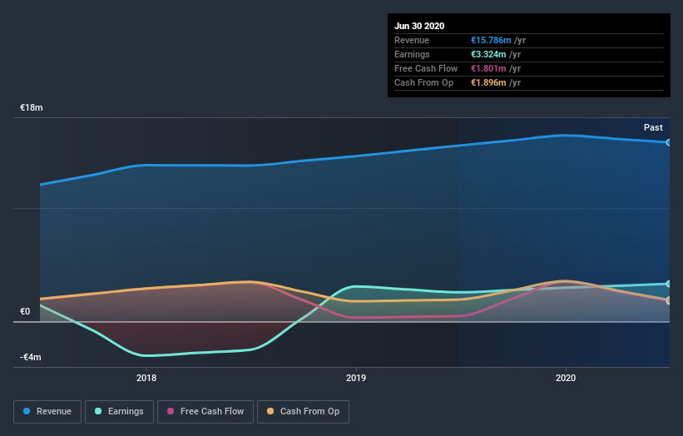Viewport: 683px width, 436px height.
Task: Click the €1.801m free cash flow value
Action: pyautogui.click(x=488, y=68)
